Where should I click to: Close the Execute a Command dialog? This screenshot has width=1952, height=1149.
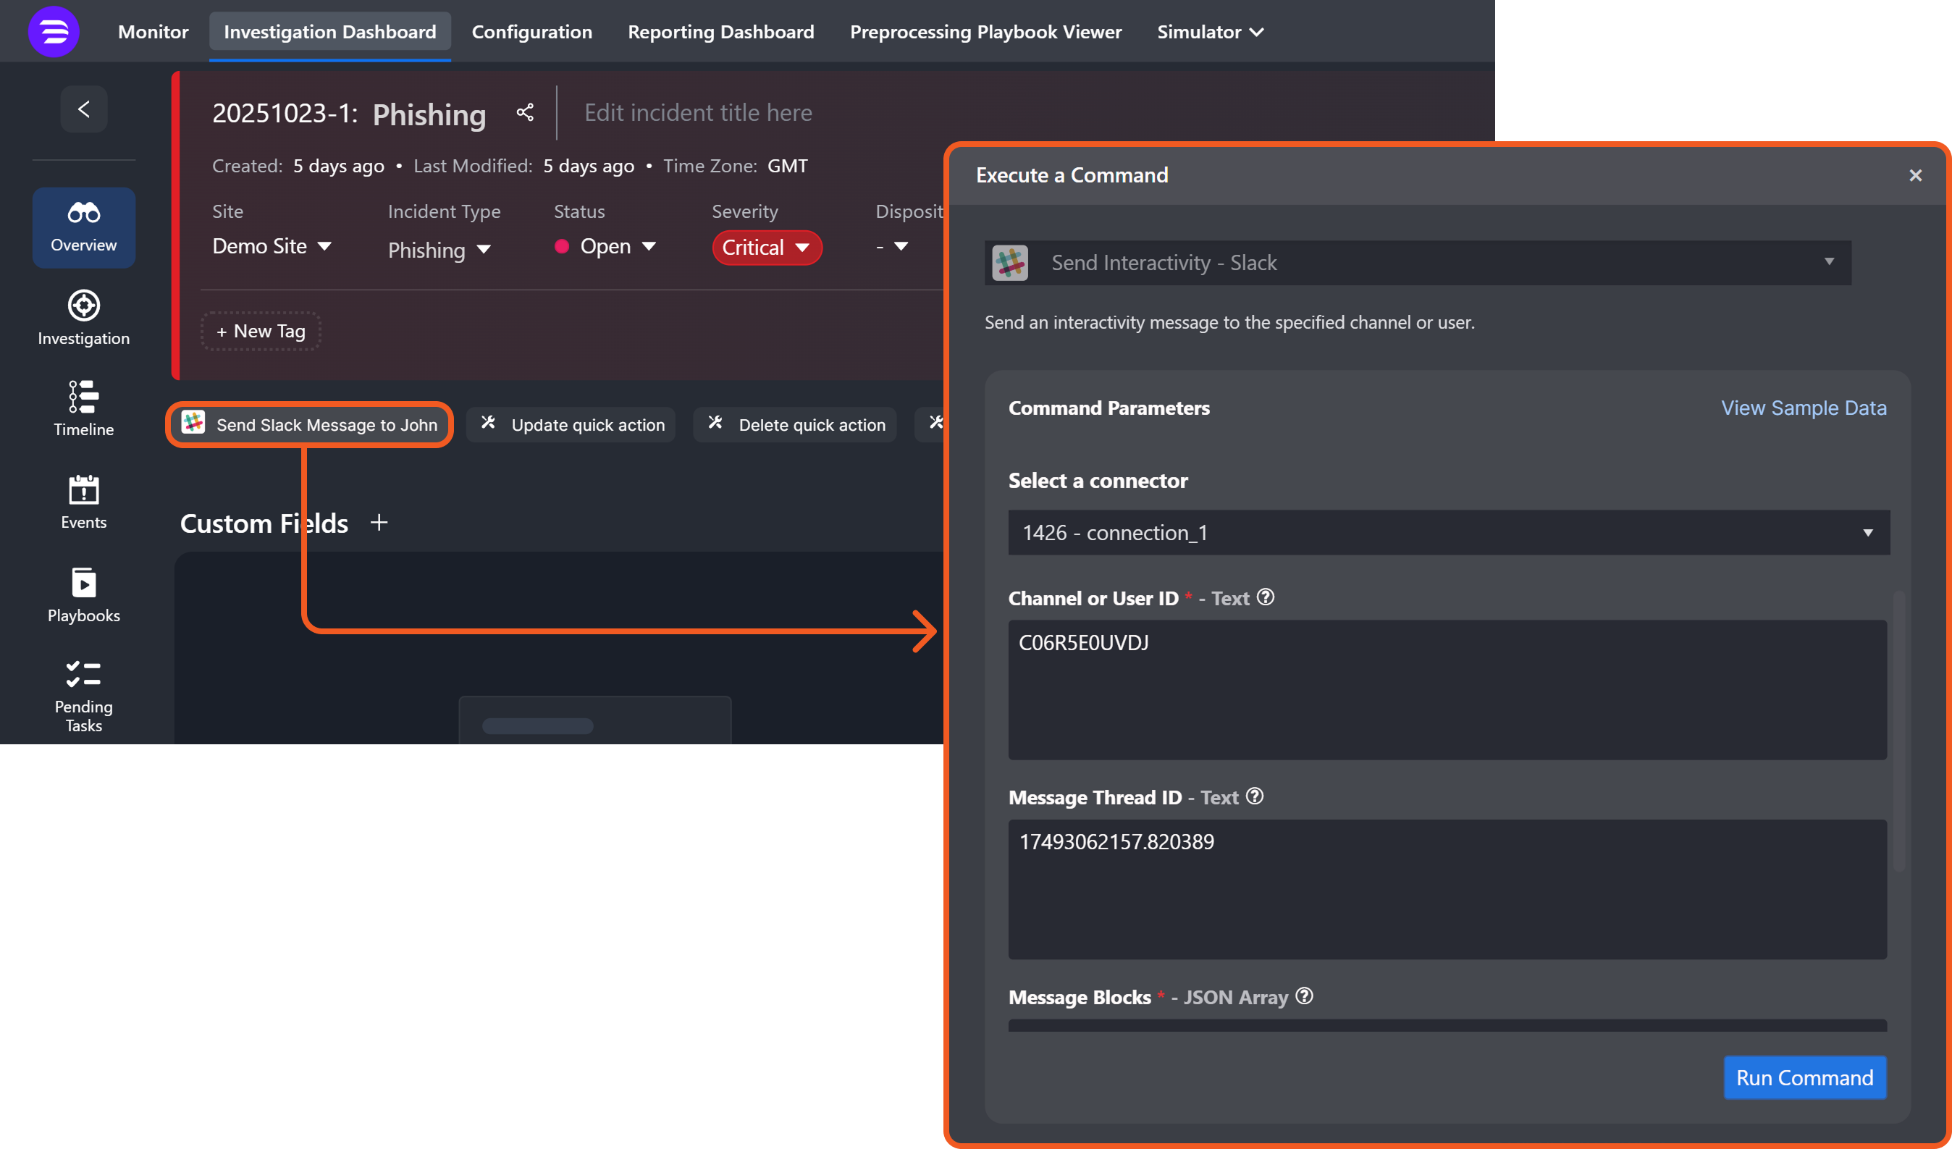tap(1915, 176)
